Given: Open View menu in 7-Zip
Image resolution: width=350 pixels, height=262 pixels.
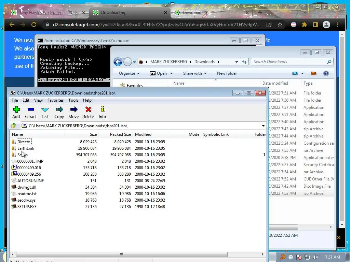Looking at the screenshot, I should point(38,100).
